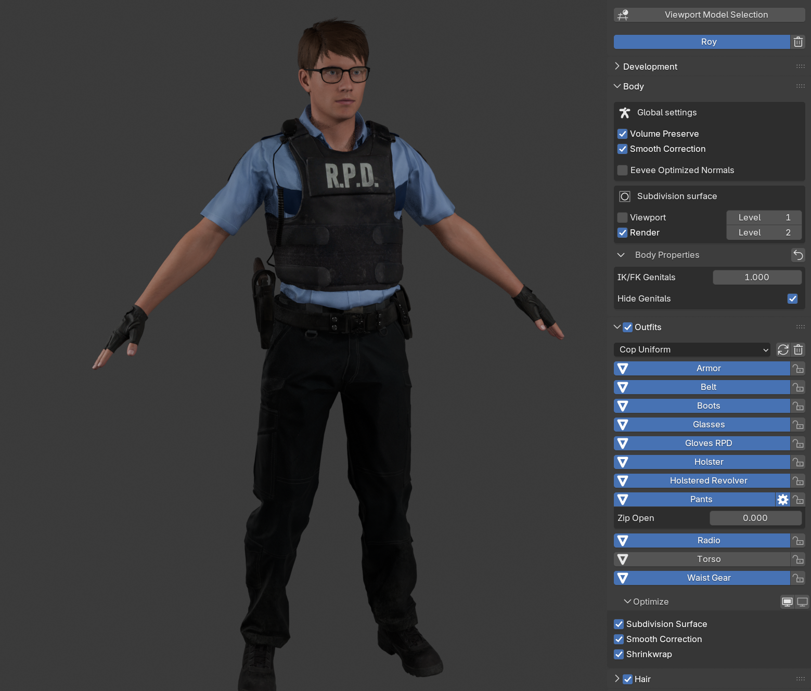Click the lock icon beside Holster
This screenshot has height=691, width=811.
[x=798, y=462]
